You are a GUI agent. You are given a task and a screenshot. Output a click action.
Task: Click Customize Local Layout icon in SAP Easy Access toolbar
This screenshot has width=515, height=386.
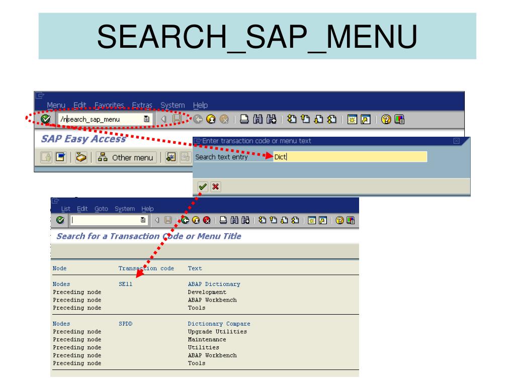[x=399, y=119]
